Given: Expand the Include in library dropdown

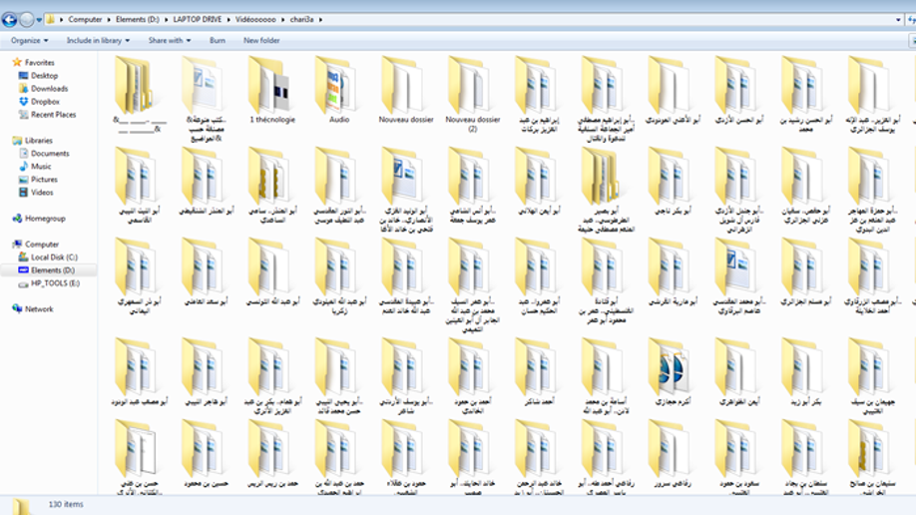Looking at the screenshot, I should pos(98,41).
